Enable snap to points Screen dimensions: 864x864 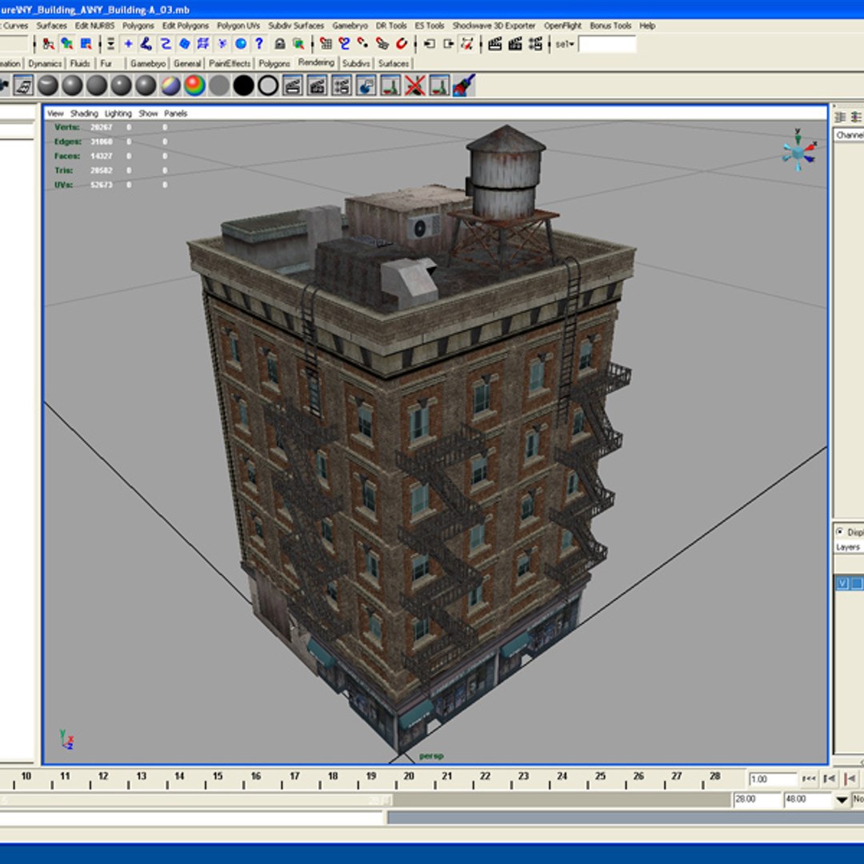pos(363,43)
